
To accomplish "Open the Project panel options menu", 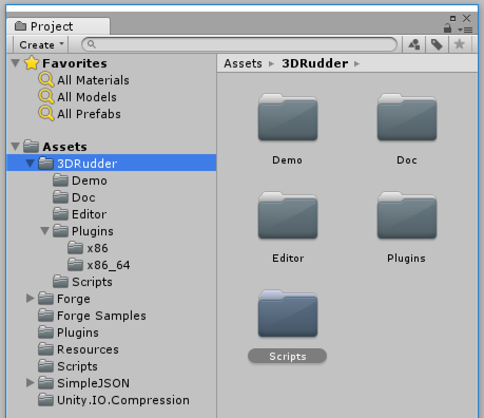I will pos(465,30).
